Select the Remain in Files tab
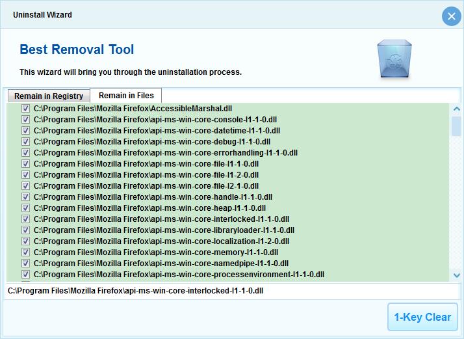 point(126,96)
